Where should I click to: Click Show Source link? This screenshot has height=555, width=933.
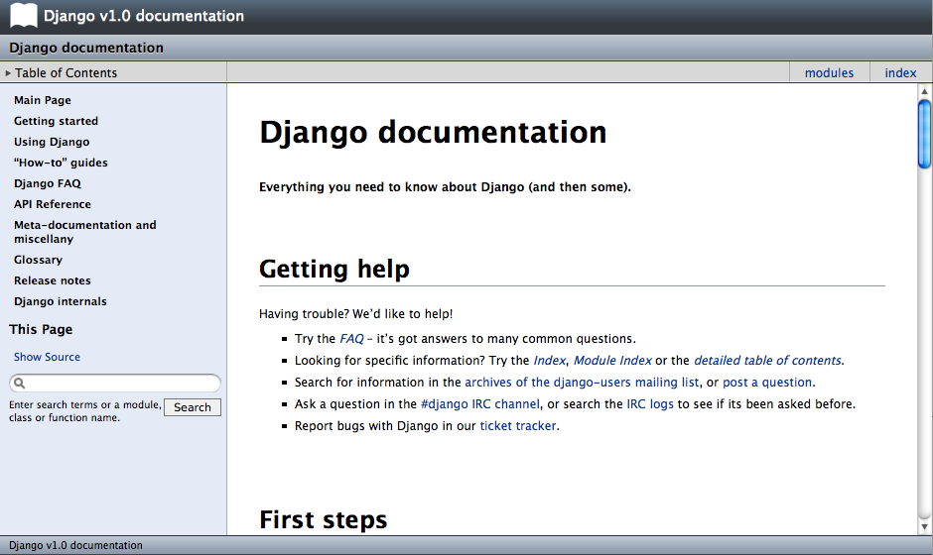pos(47,357)
